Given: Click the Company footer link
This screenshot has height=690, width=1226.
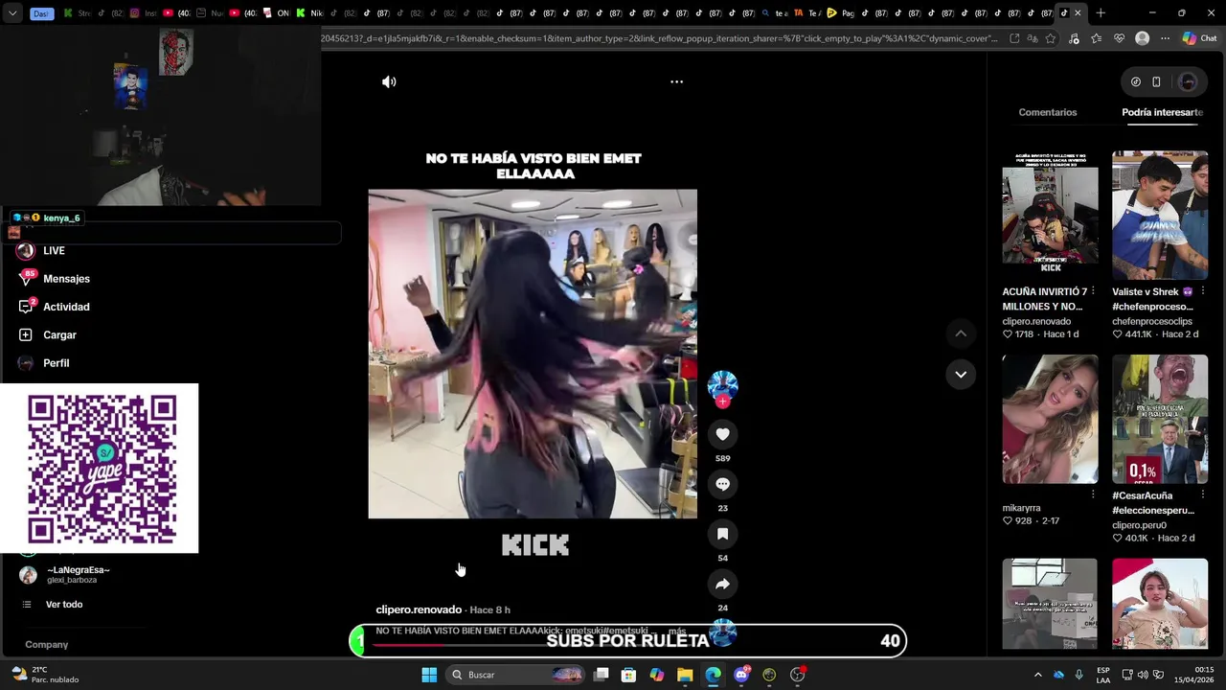Looking at the screenshot, I should click(x=46, y=645).
